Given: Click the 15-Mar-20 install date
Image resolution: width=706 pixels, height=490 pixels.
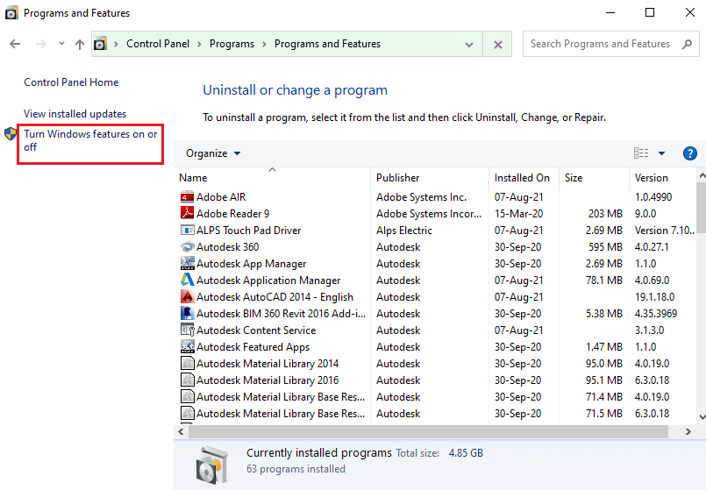Looking at the screenshot, I should click(x=518, y=213).
